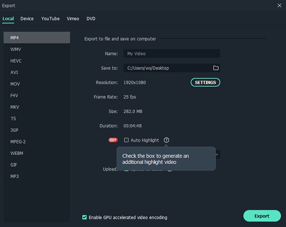Open the DVD export tab
Screen dimensions: 286x227
pyautogui.click(x=91, y=19)
